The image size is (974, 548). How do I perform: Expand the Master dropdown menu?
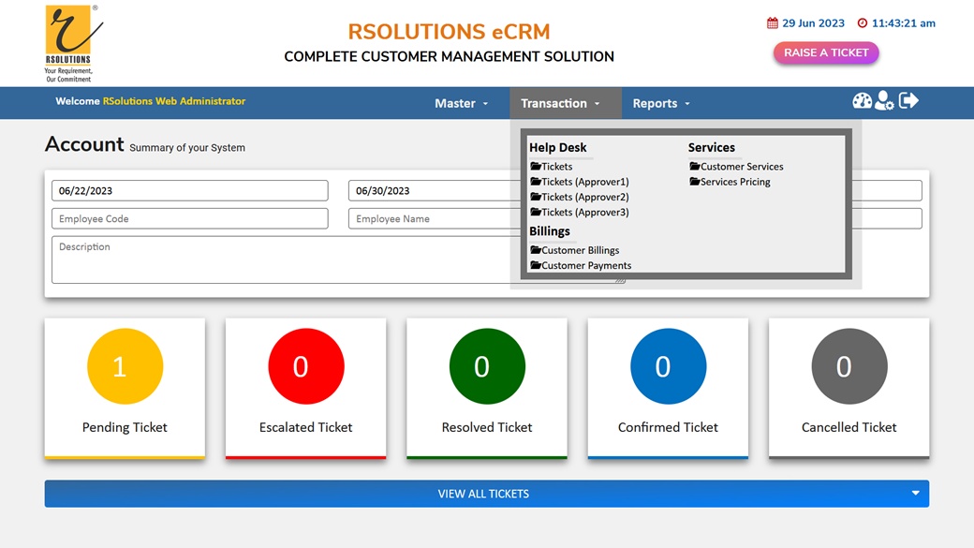[461, 103]
